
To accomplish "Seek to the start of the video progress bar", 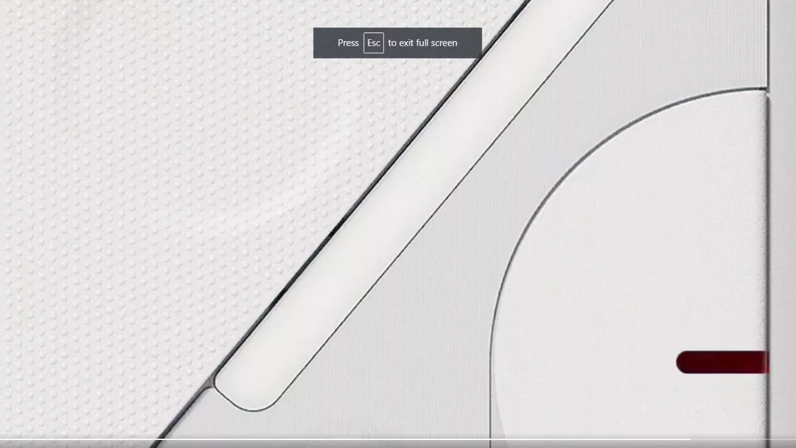I will (x=3, y=439).
